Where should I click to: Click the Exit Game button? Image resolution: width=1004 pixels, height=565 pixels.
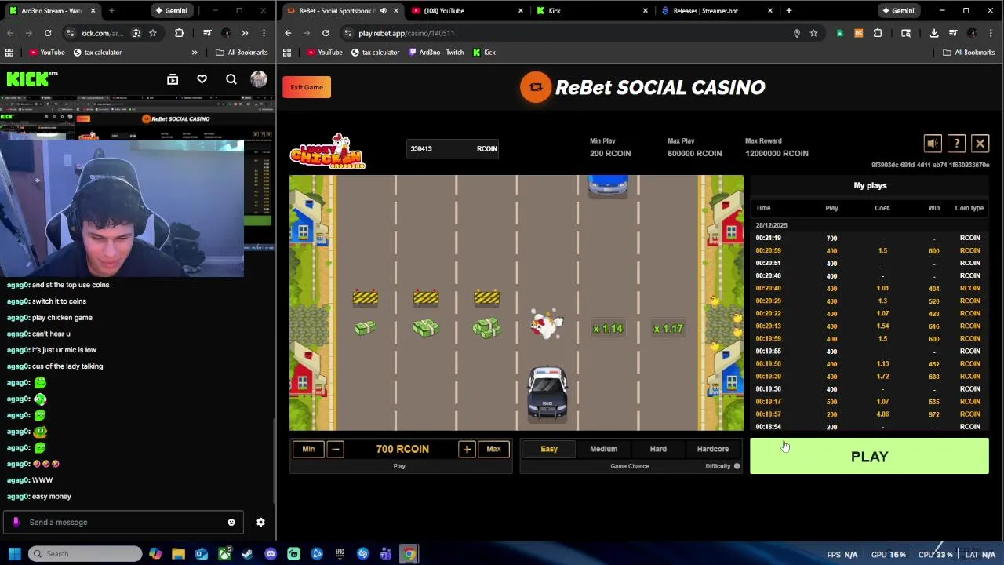(x=307, y=87)
